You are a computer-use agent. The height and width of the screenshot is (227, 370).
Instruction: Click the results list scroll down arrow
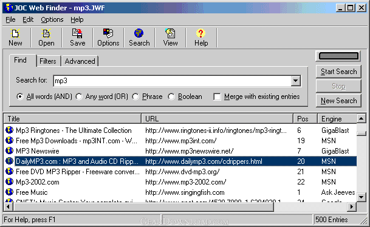[361, 197]
